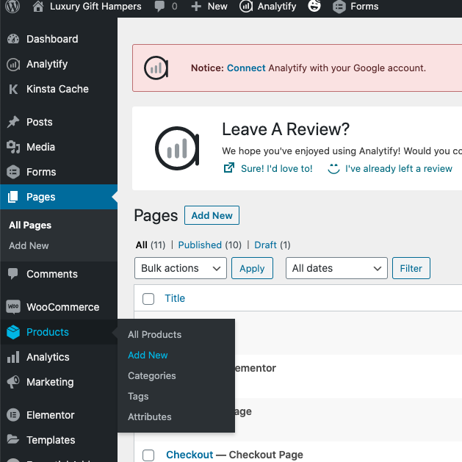This screenshot has width=462, height=462.
Task: Open Add New under the Pages submenu
Action: coord(29,245)
